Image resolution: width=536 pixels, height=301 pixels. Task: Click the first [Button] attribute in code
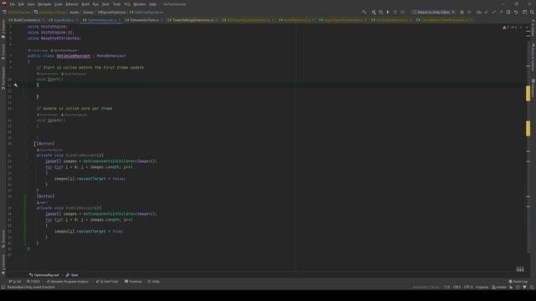point(45,144)
